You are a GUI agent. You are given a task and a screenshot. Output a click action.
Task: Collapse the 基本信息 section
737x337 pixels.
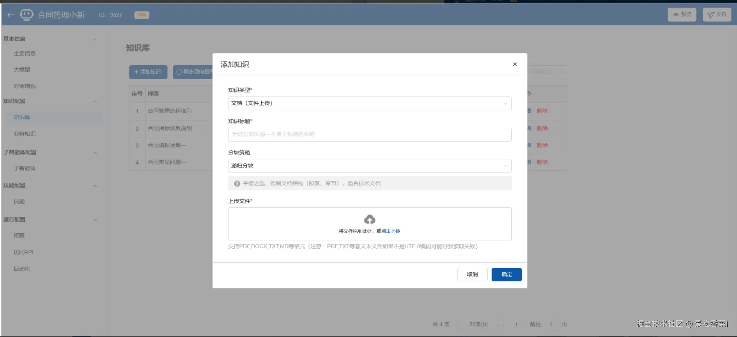pos(95,39)
